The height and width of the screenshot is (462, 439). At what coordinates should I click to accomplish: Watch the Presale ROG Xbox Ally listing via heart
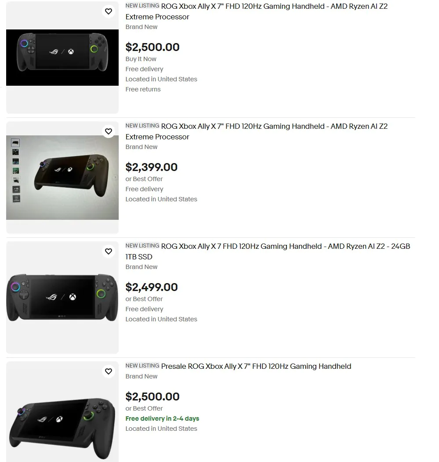(109, 371)
